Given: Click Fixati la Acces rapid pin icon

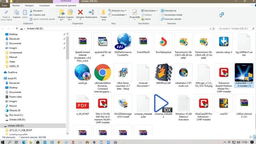Looking at the screenshot, I should (6, 12).
